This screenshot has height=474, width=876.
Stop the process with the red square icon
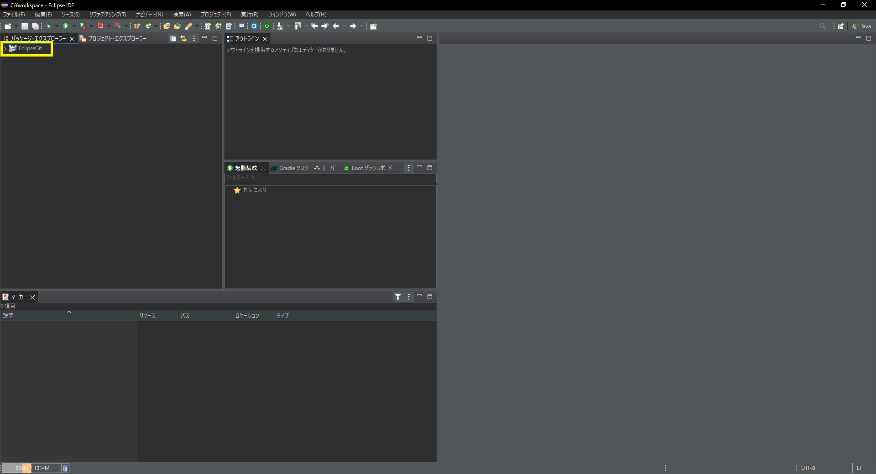click(x=100, y=26)
